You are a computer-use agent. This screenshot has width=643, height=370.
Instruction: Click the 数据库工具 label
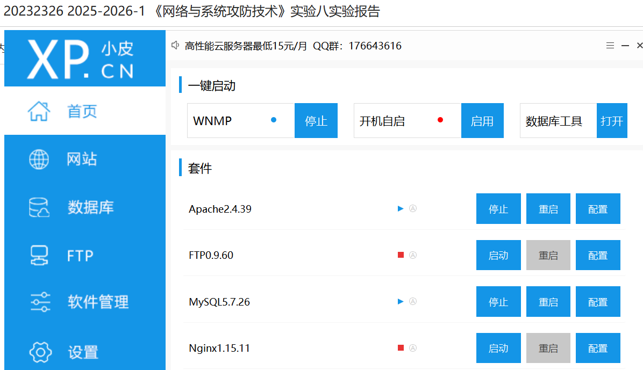[x=554, y=121]
